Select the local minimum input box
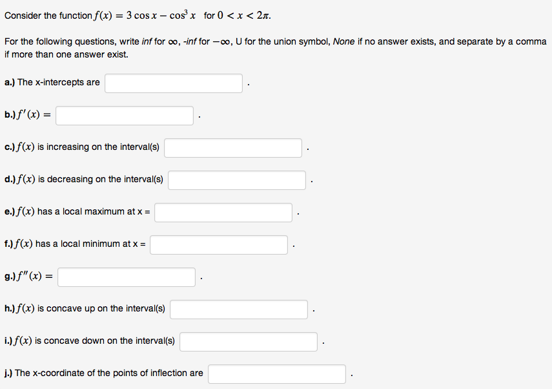The image size is (552, 389). (x=218, y=245)
